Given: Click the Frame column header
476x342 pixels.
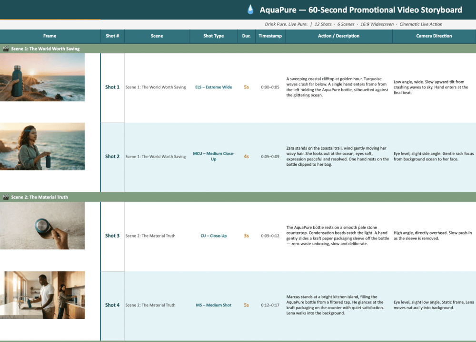Looking at the screenshot, I should point(50,36).
